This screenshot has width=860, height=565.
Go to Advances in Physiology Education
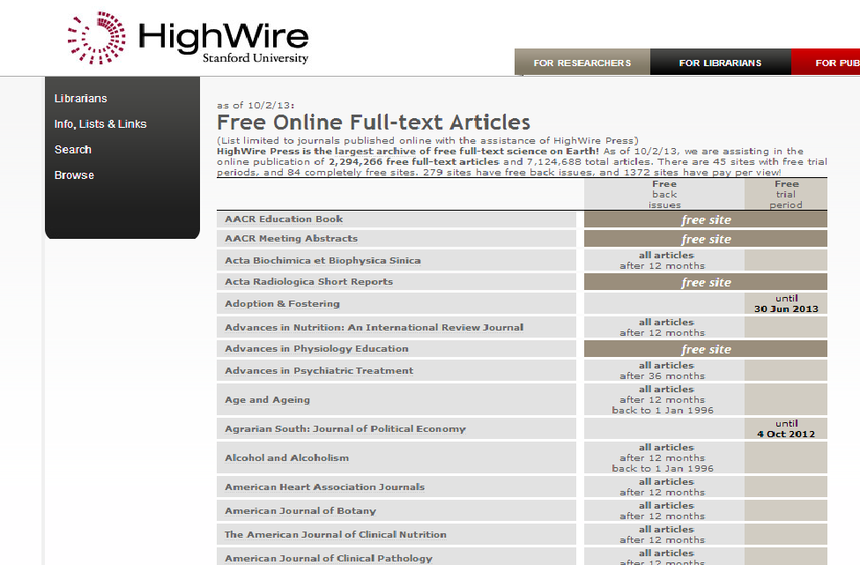(316, 349)
